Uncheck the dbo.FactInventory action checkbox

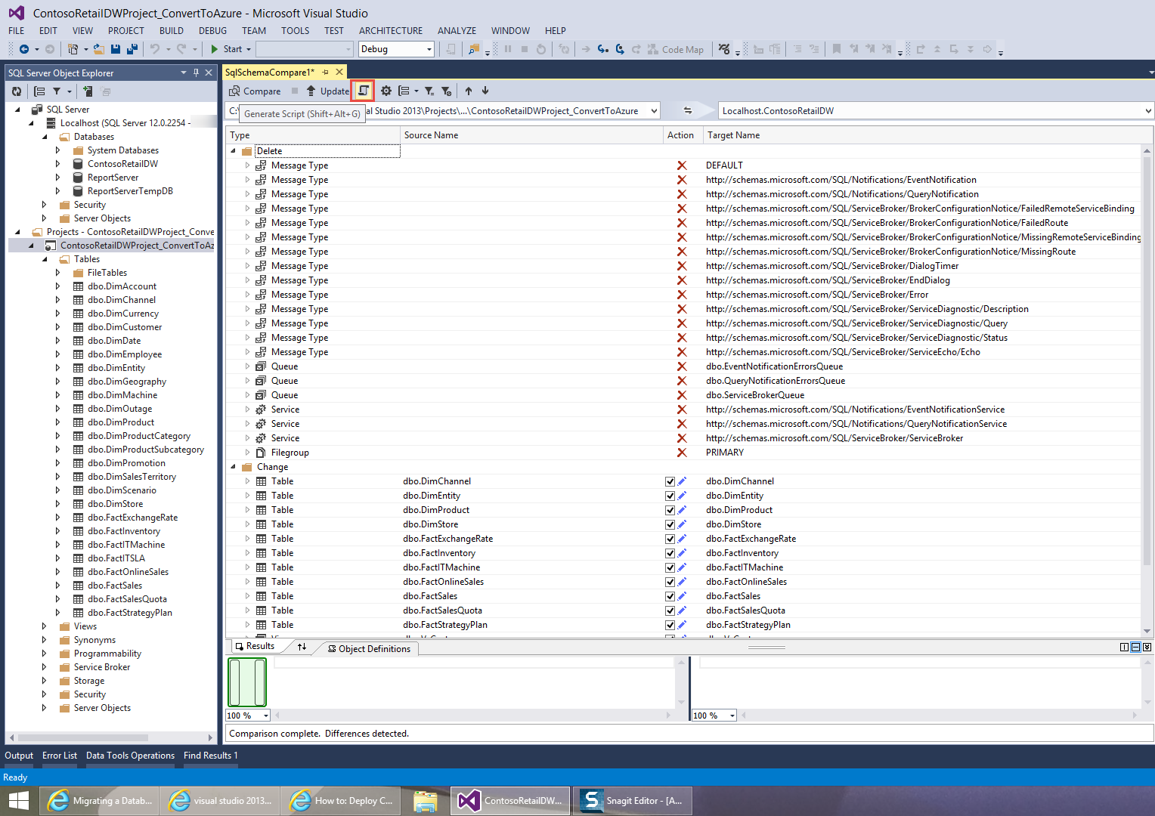coord(670,553)
